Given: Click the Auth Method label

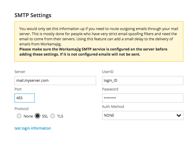Looking at the screenshot, I should pyautogui.click(x=113, y=107).
